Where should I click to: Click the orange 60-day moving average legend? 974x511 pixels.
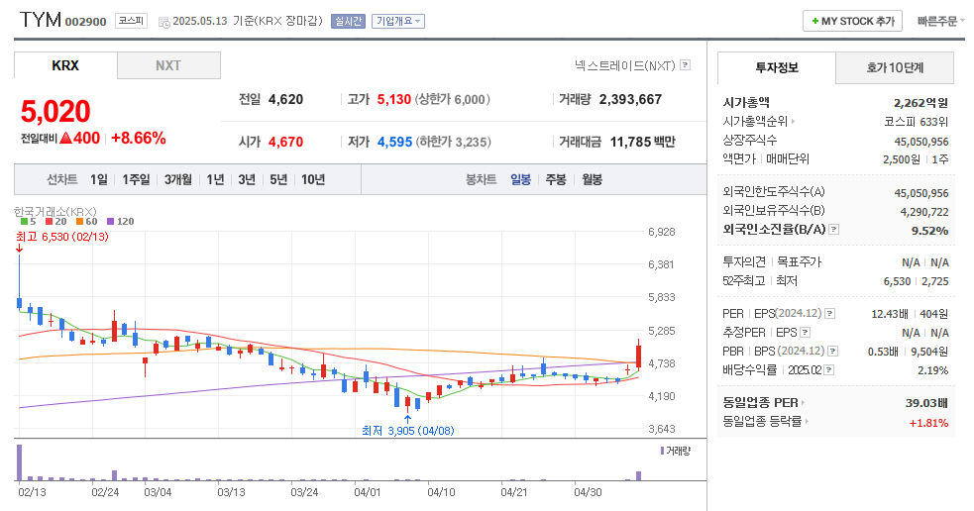click(x=87, y=222)
